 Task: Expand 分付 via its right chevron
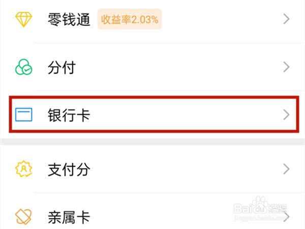coord(286,67)
